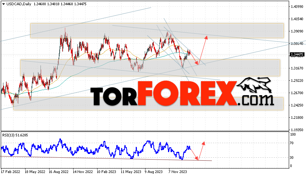Viewport: 306px width, 176px height.
Task: Click the RSI scale value 30
Action: (291, 158)
